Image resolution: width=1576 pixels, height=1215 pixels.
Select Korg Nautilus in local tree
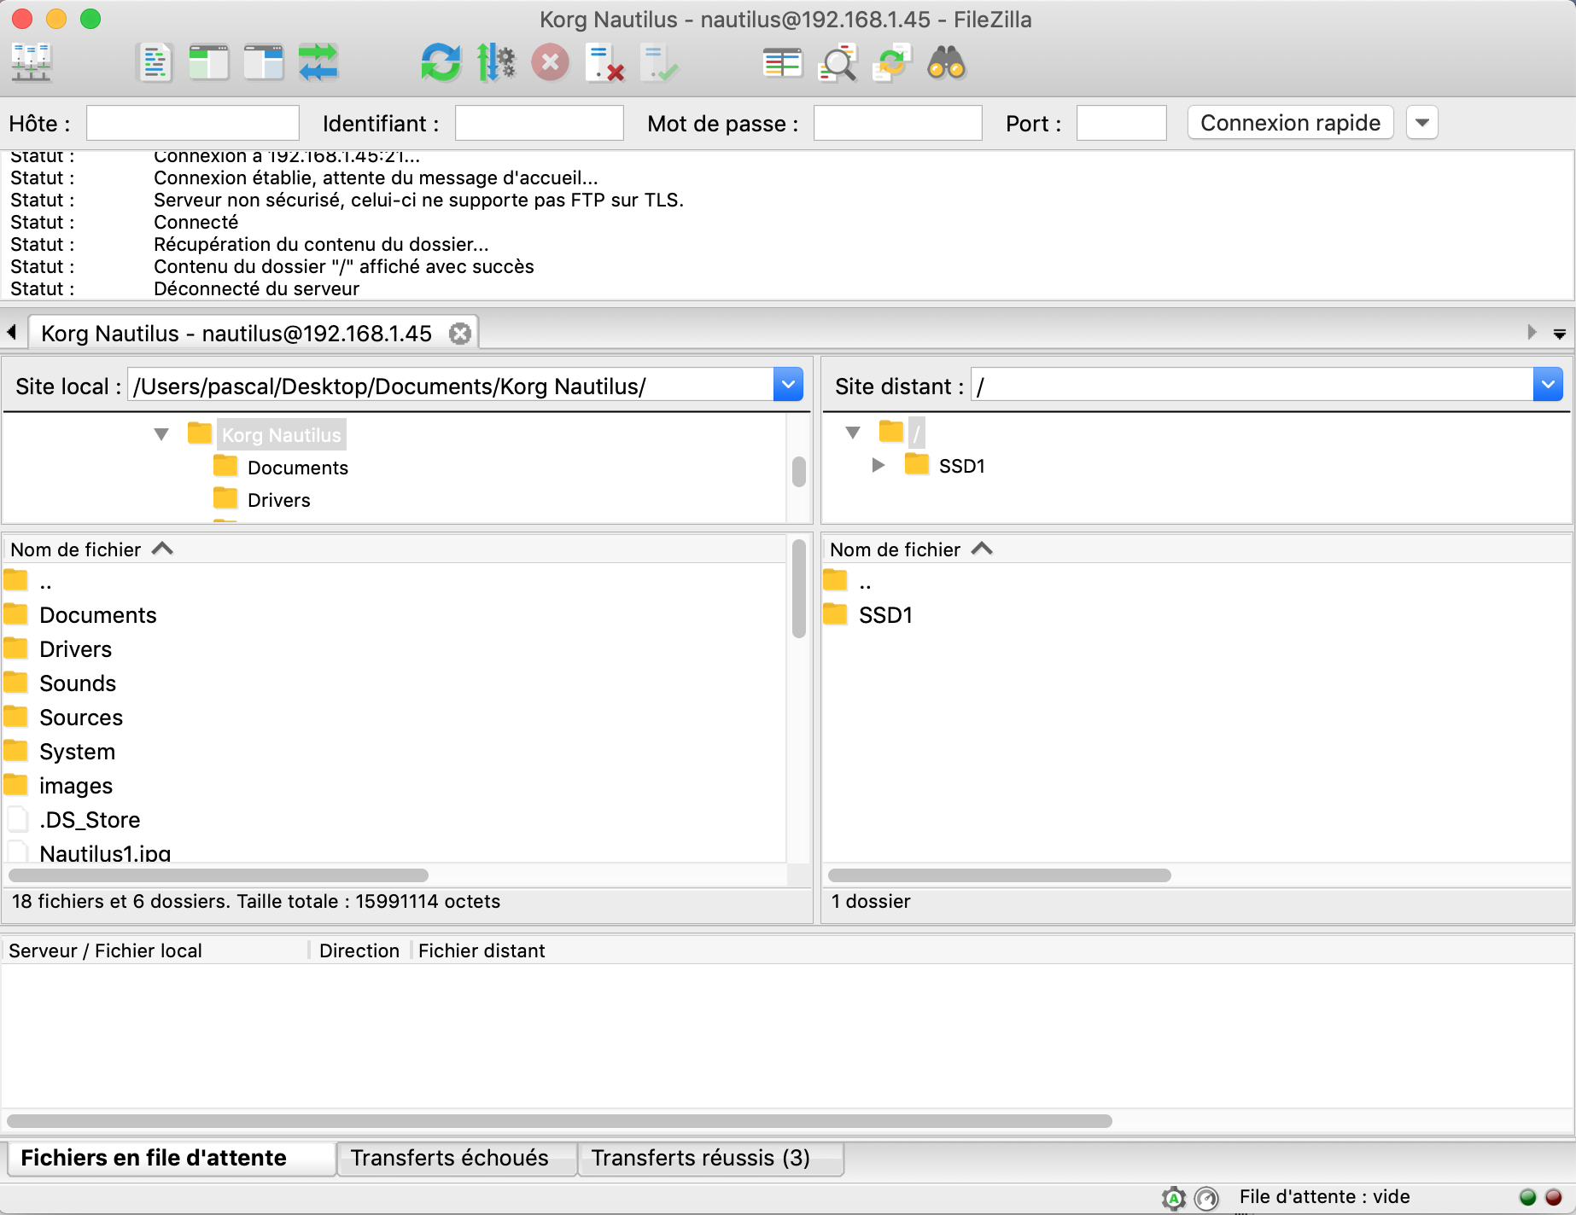pyautogui.click(x=281, y=435)
